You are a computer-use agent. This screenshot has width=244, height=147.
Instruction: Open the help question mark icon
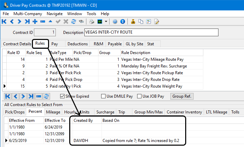115,21
